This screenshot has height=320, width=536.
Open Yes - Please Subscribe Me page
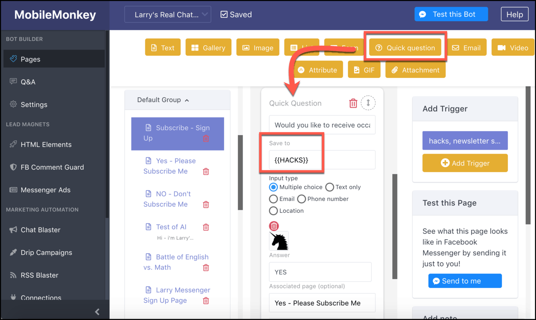point(169,166)
